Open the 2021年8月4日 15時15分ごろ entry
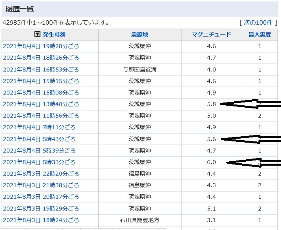 (41, 81)
